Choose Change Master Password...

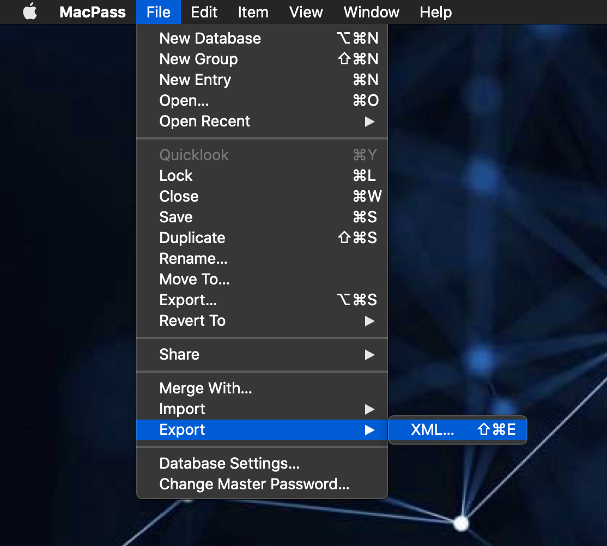coord(254,484)
